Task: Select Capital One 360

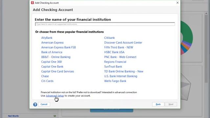Action: [x=52, y=62]
